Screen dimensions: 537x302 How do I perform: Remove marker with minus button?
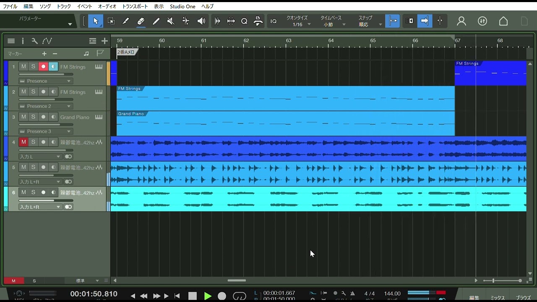[x=55, y=54]
